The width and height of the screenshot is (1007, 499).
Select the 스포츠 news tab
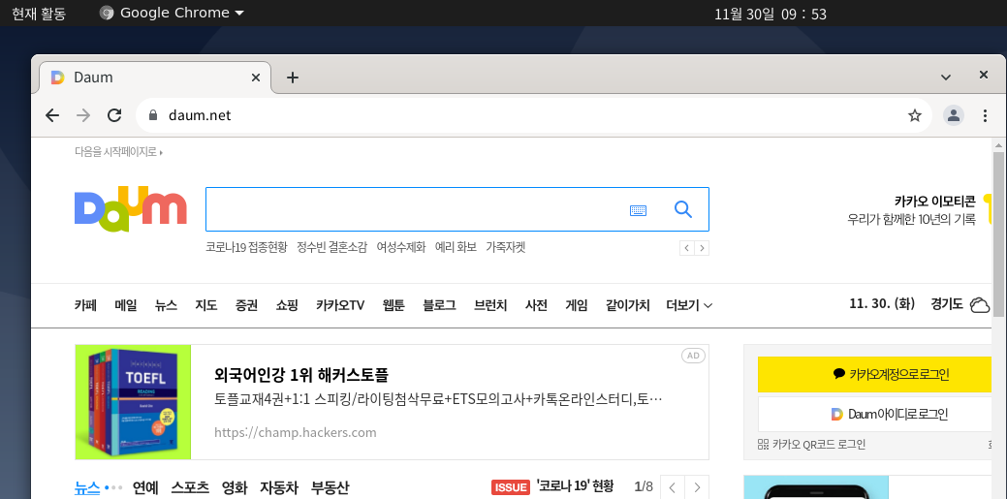coord(190,488)
